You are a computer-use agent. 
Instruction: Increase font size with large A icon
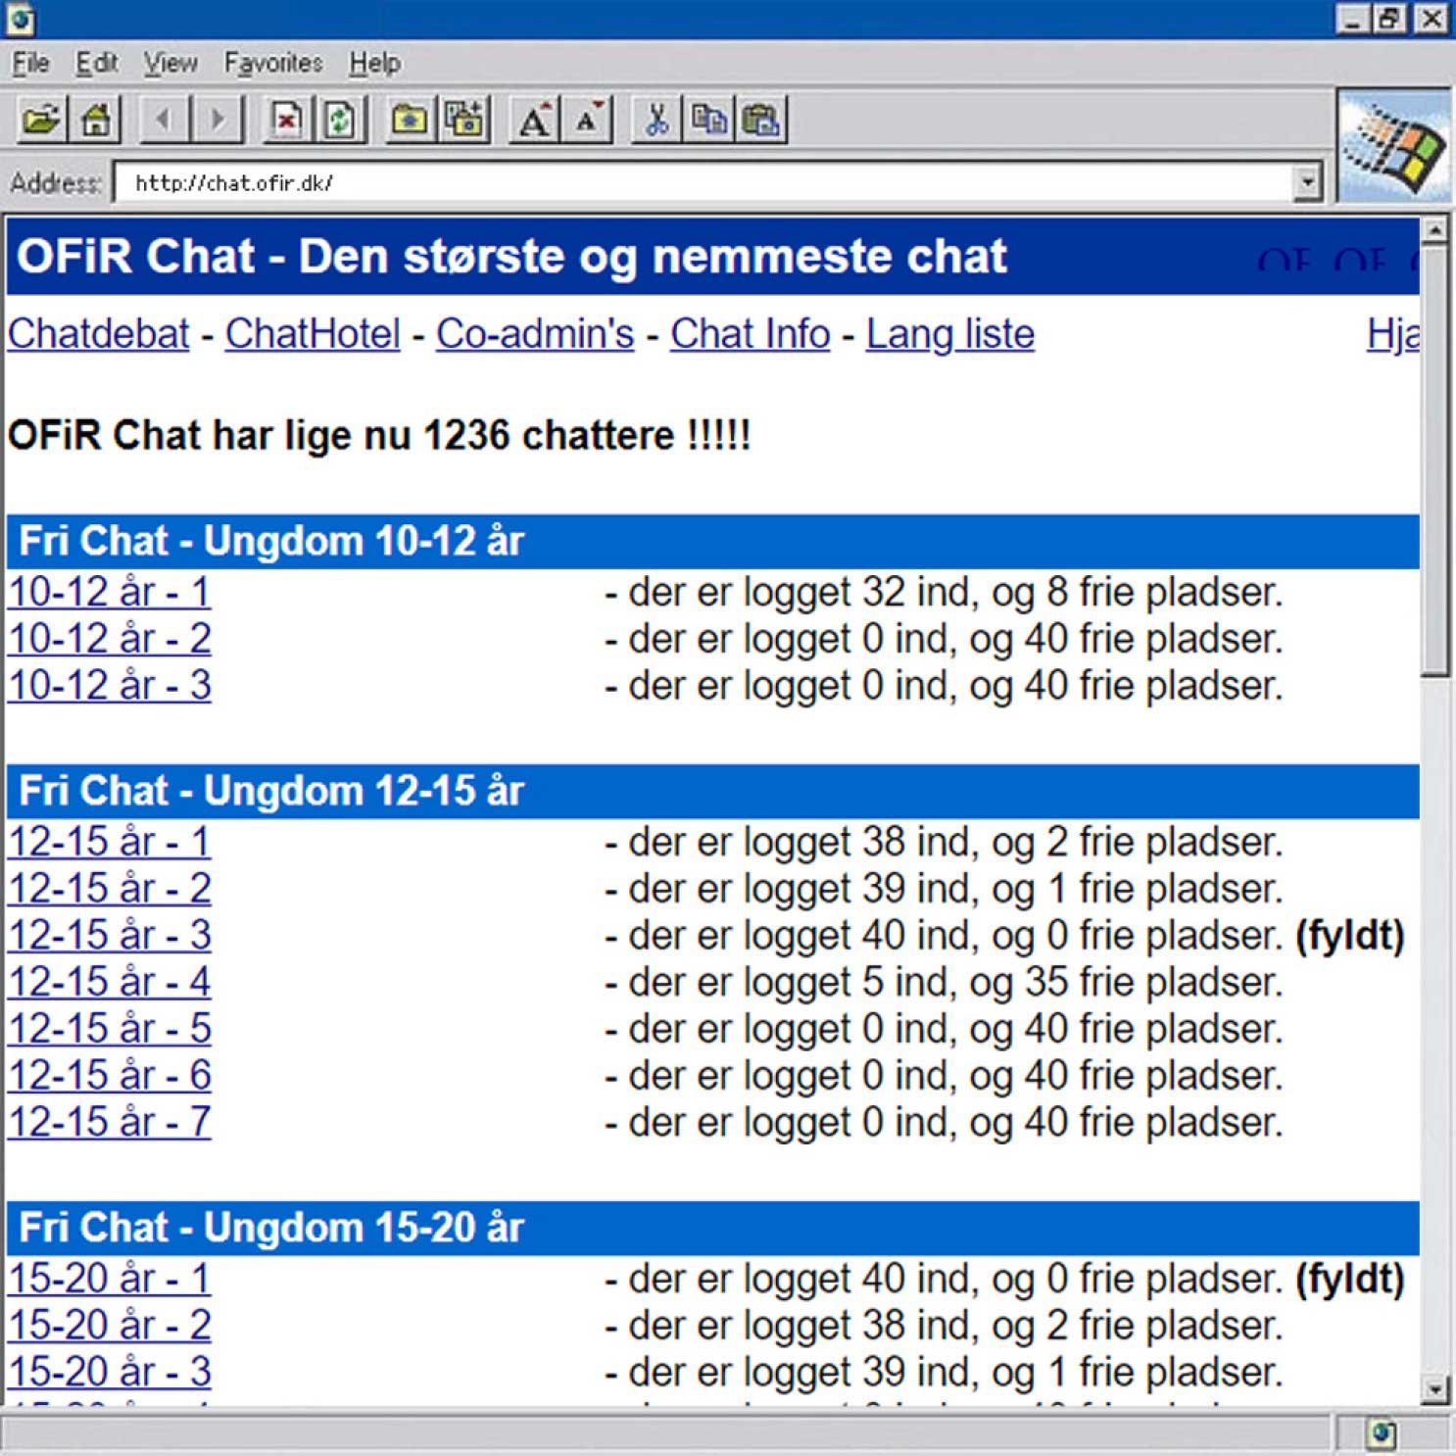point(535,121)
